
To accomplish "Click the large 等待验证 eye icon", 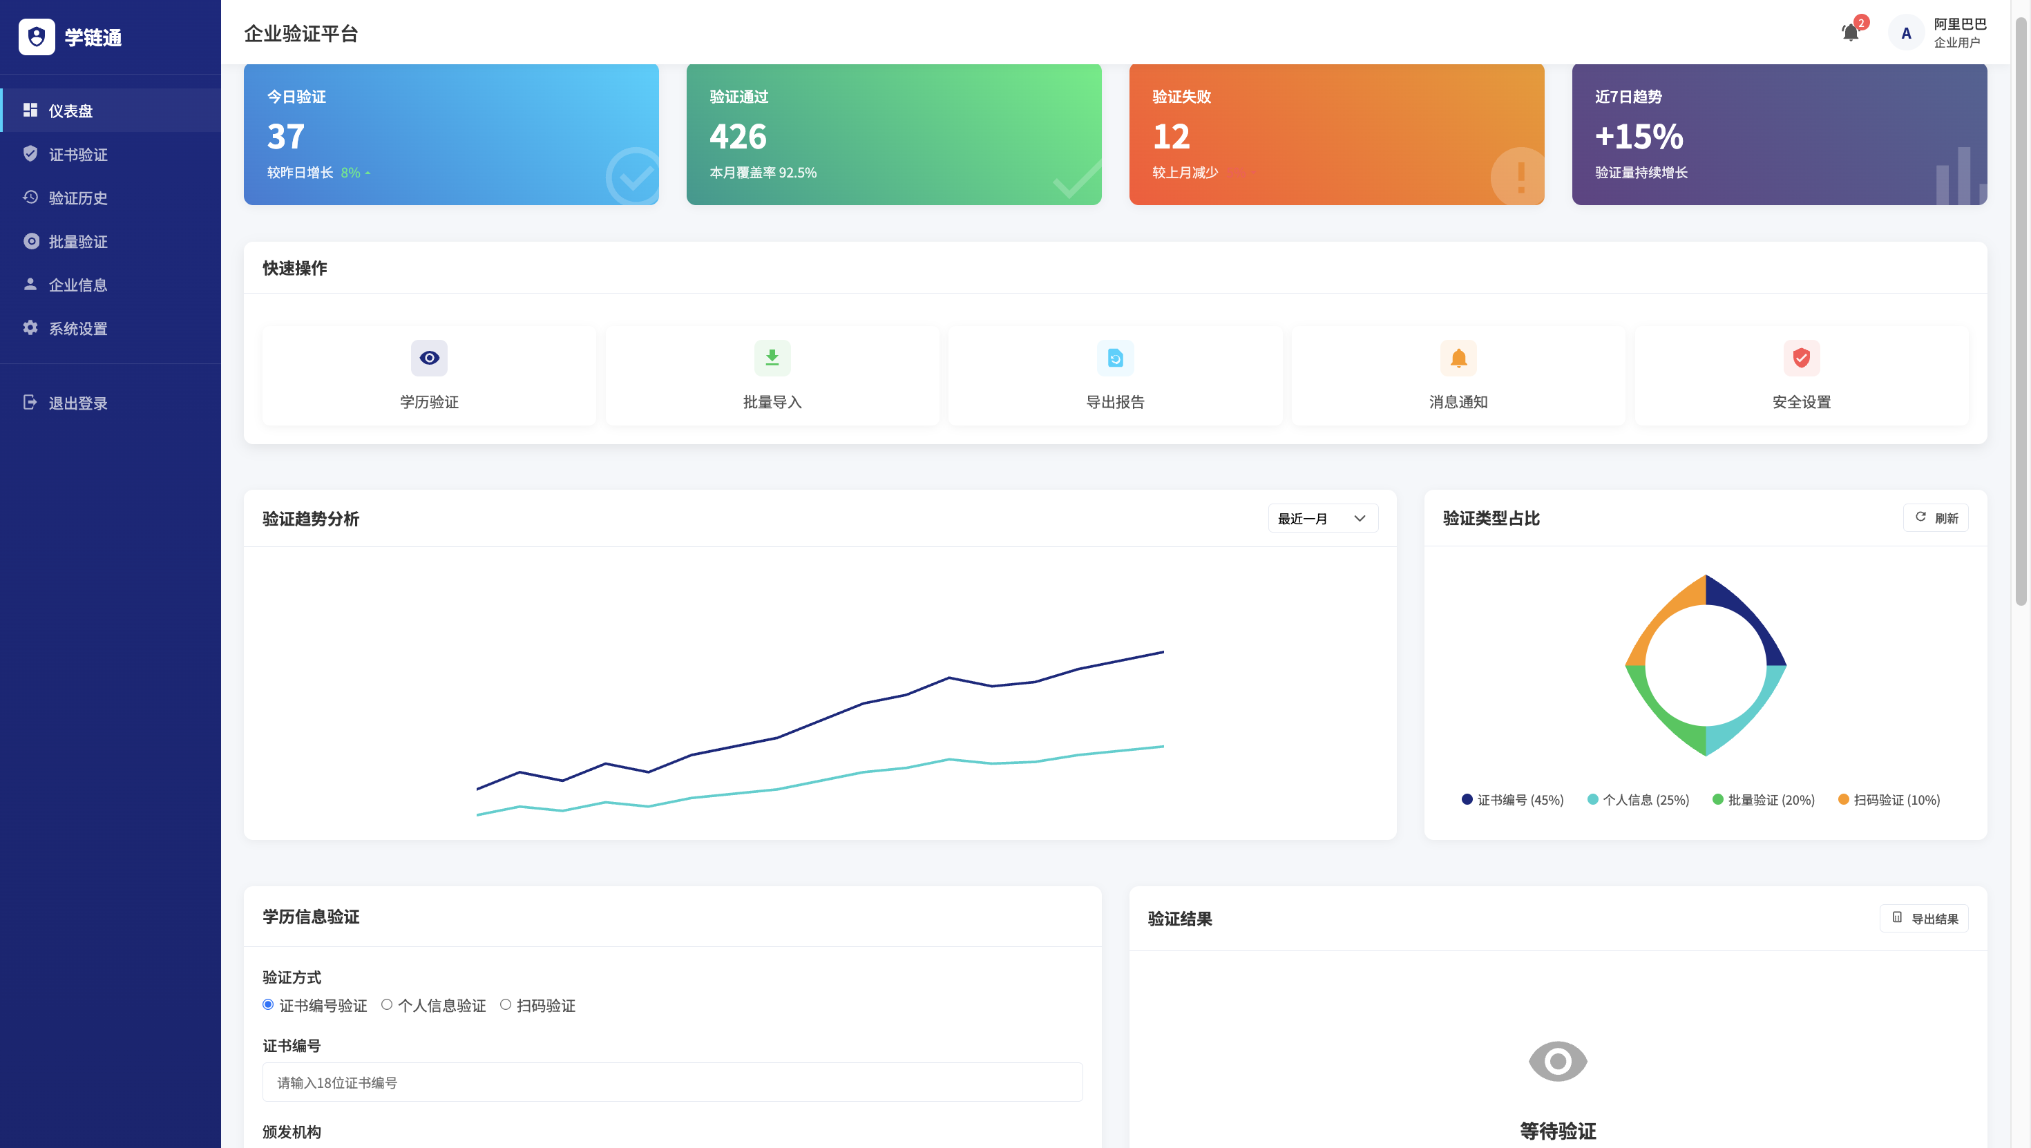I will click(x=1557, y=1061).
